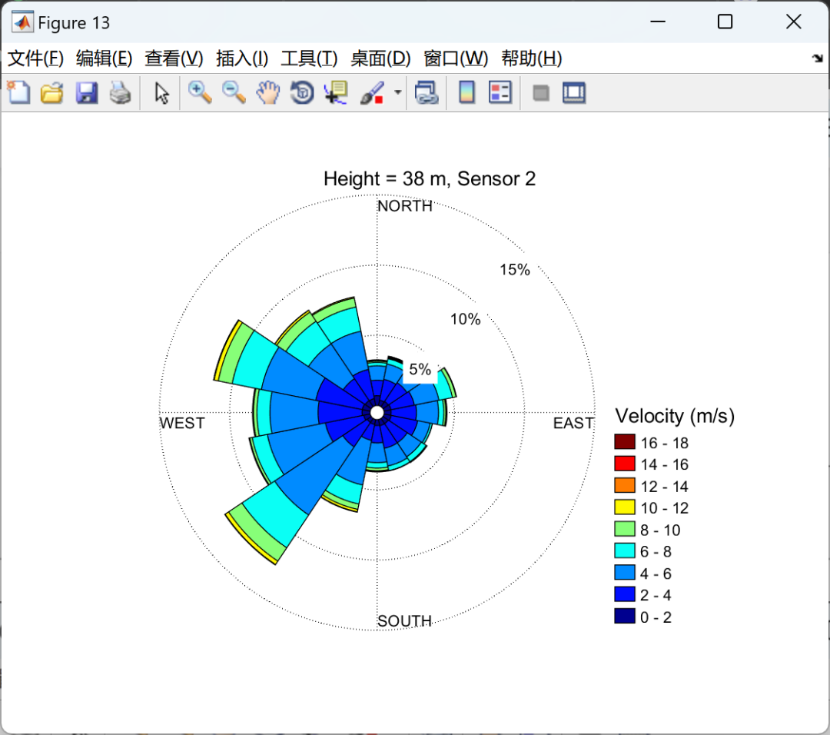Select the Pan hand tool
Viewport: 830px width, 735px height.
268,93
